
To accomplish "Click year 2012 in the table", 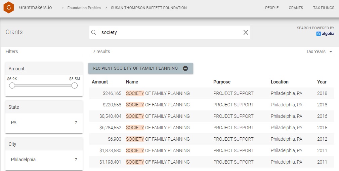I will click(x=322, y=139).
